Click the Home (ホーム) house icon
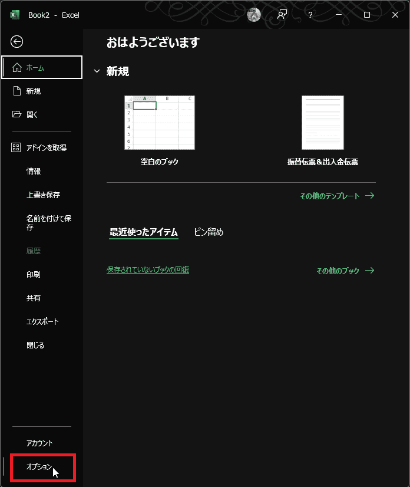 click(x=16, y=68)
